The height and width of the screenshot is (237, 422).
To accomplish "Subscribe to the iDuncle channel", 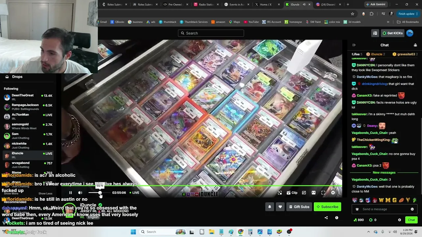I will point(327,207).
